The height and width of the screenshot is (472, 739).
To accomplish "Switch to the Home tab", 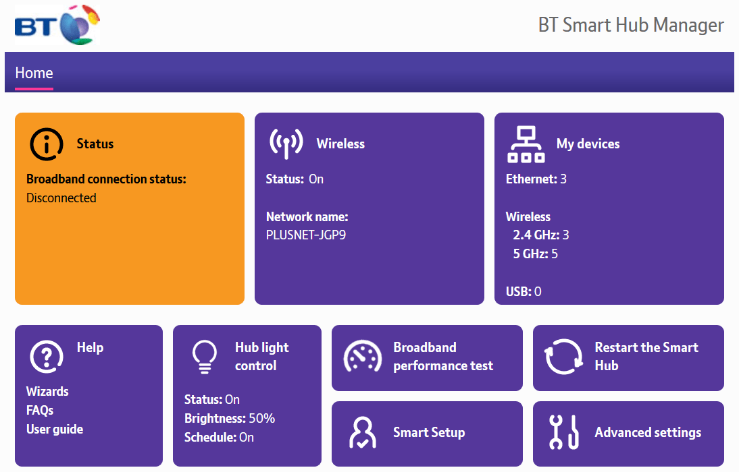I will (x=34, y=73).
